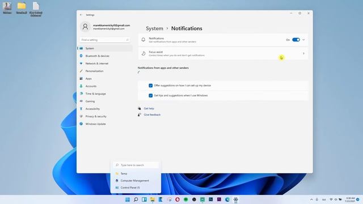Open taskbar Search magnifier
363x204 pixels.
tap(136, 199)
